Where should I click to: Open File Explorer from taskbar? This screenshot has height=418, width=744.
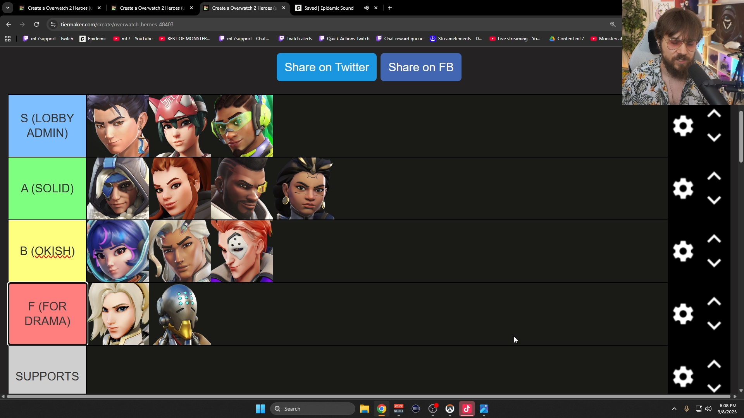tap(364, 409)
